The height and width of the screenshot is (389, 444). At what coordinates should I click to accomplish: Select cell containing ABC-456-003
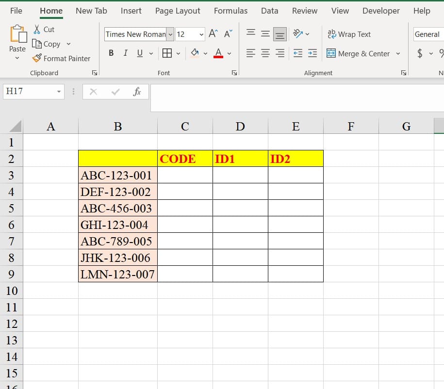pyautogui.click(x=117, y=208)
